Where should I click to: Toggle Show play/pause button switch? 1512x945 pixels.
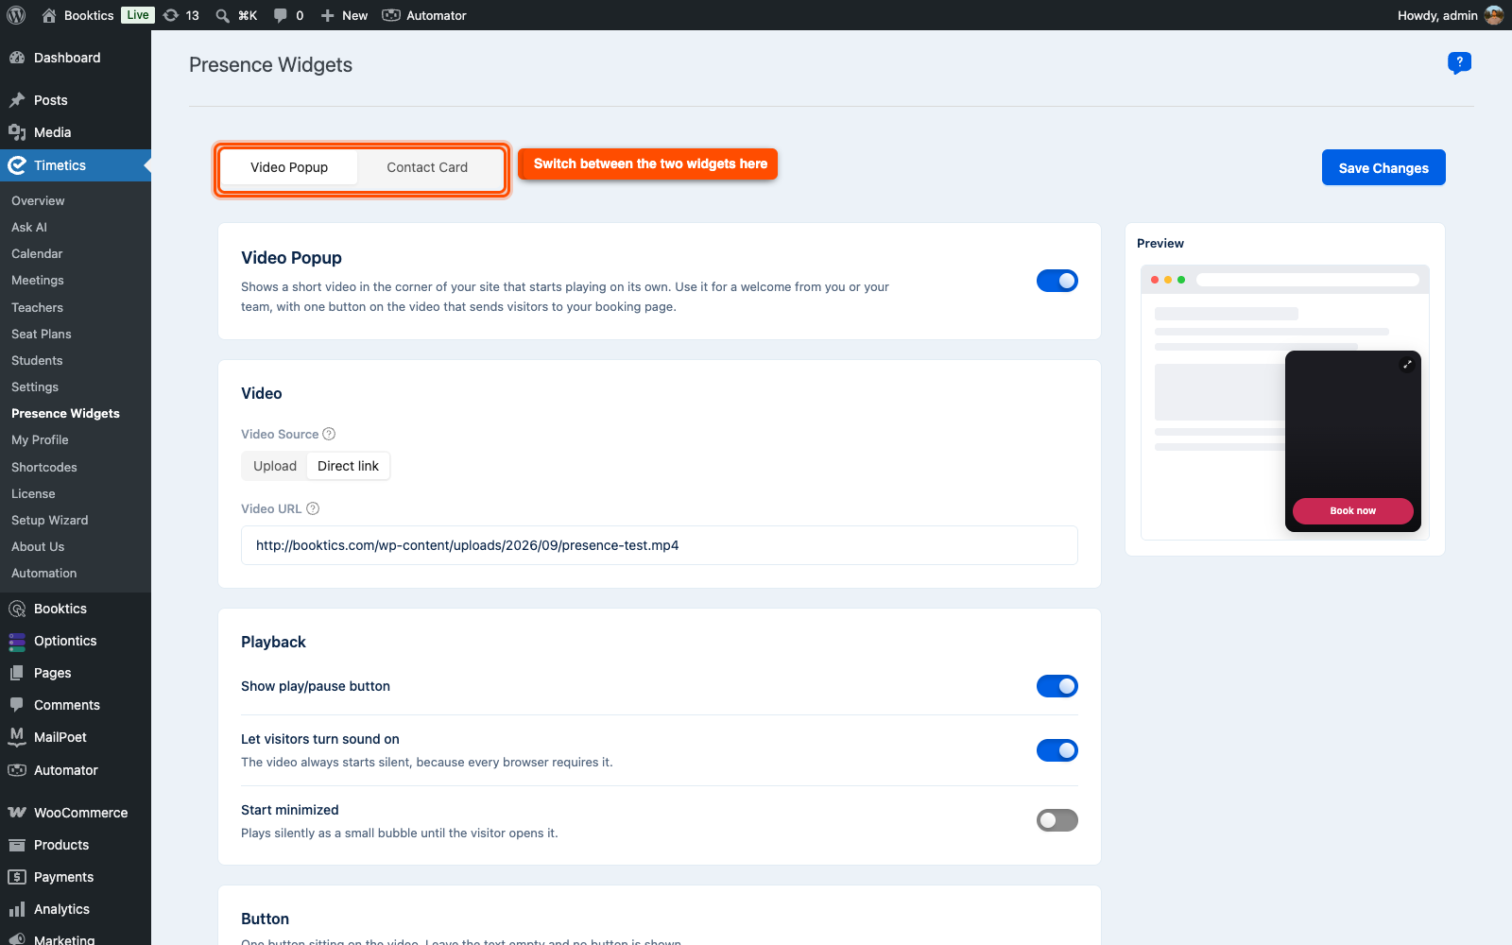[x=1057, y=686]
